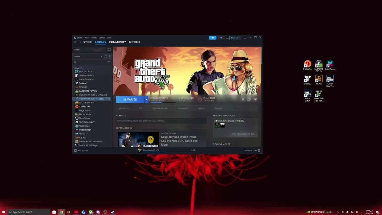
Task: Open Google Chrome from the taskbar
Action: click(61, 212)
